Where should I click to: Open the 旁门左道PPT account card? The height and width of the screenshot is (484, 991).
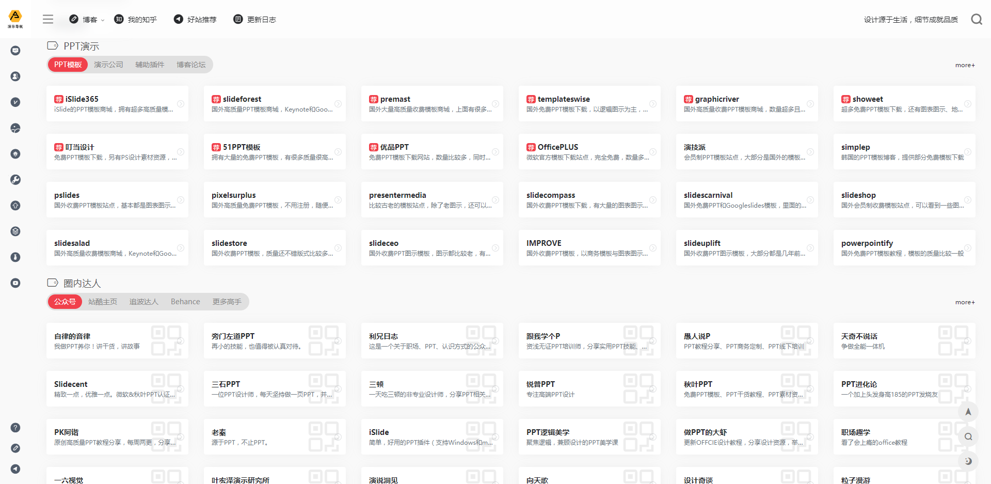tap(275, 340)
